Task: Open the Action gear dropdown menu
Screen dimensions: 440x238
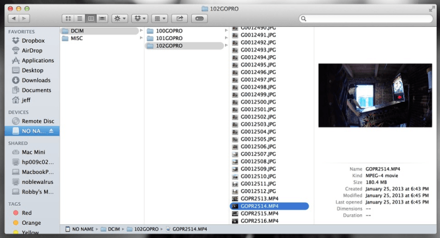Action: click(120, 18)
